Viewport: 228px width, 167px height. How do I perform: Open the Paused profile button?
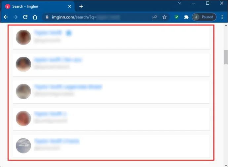(204, 17)
